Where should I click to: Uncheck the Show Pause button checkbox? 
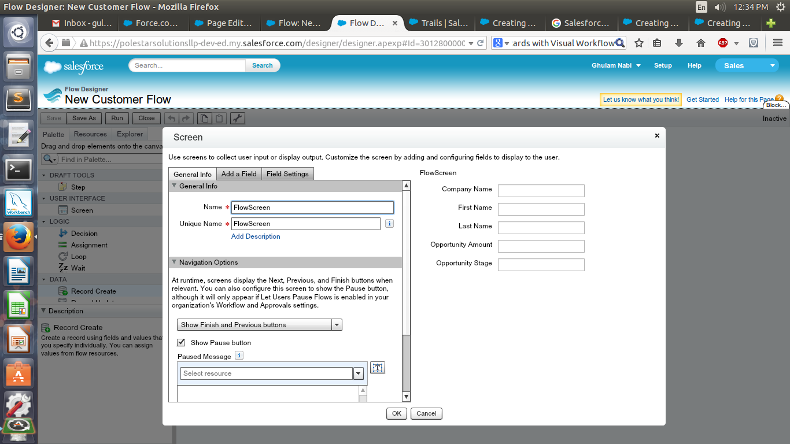tap(181, 342)
